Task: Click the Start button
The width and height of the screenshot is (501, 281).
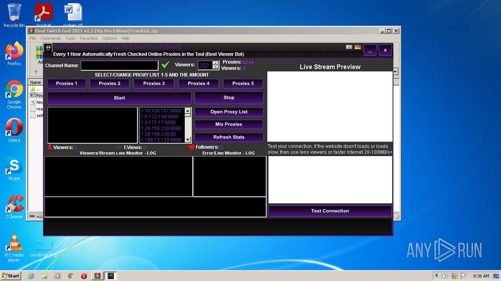Action: (x=119, y=98)
